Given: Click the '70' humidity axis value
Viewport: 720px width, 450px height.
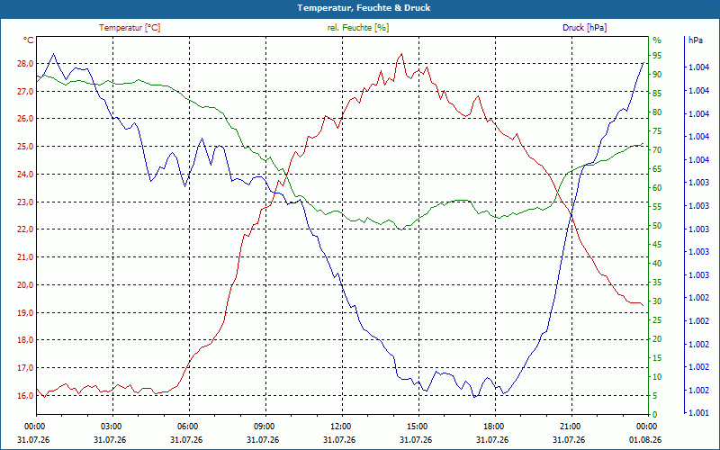Looking at the screenshot, I should [657, 150].
